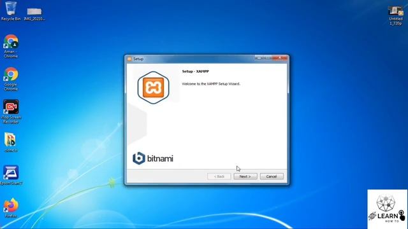Launch the Aman - Chrome shortcut
The image size is (408, 229).
click(11, 46)
